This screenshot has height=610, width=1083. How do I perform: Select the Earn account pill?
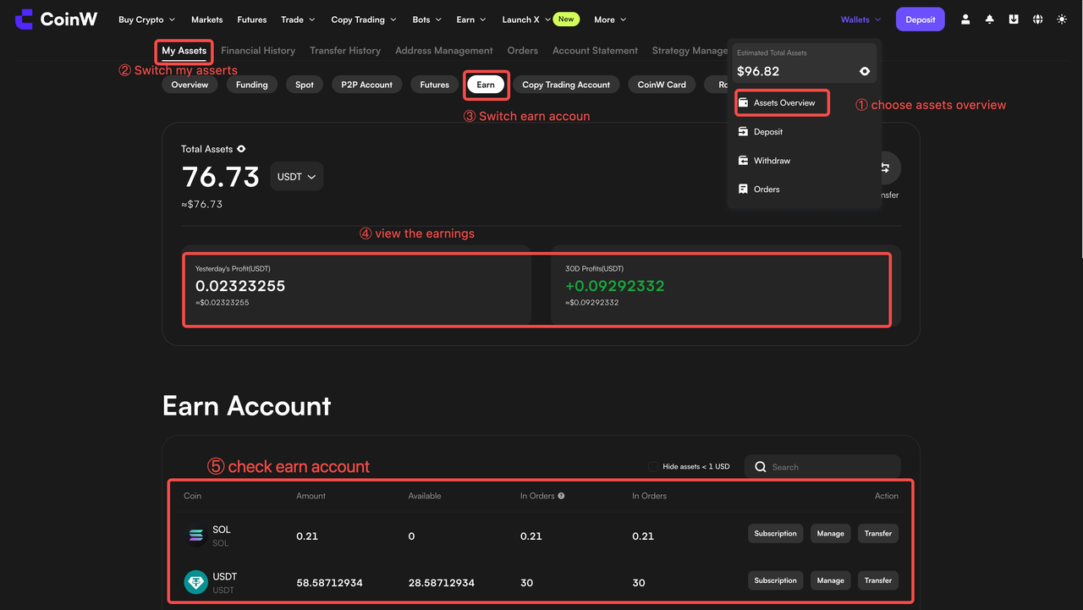click(x=486, y=85)
